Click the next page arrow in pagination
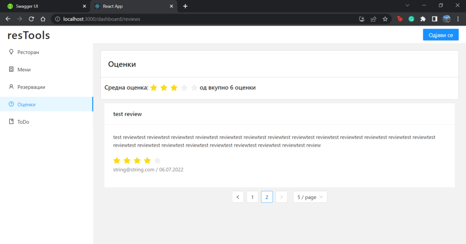Screen dimensions: 466x244 pyautogui.click(x=282, y=197)
